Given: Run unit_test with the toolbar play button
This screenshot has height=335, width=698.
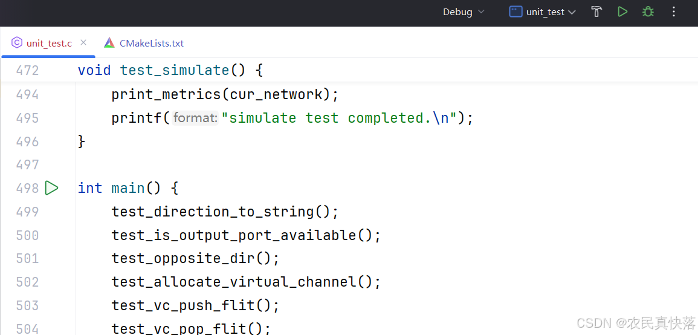Looking at the screenshot, I should pyautogui.click(x=622, y=12).
